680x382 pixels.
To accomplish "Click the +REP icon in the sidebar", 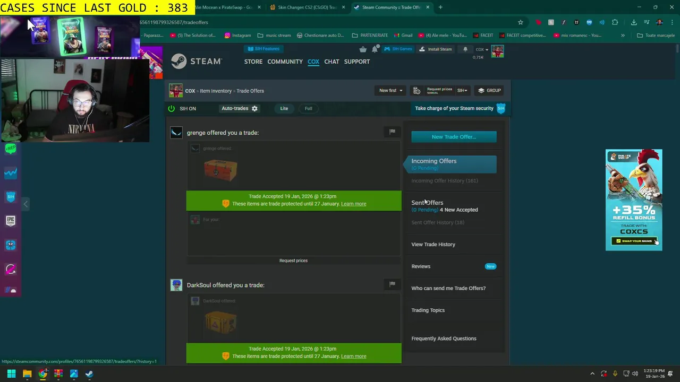I will click(x=11, y=149).
